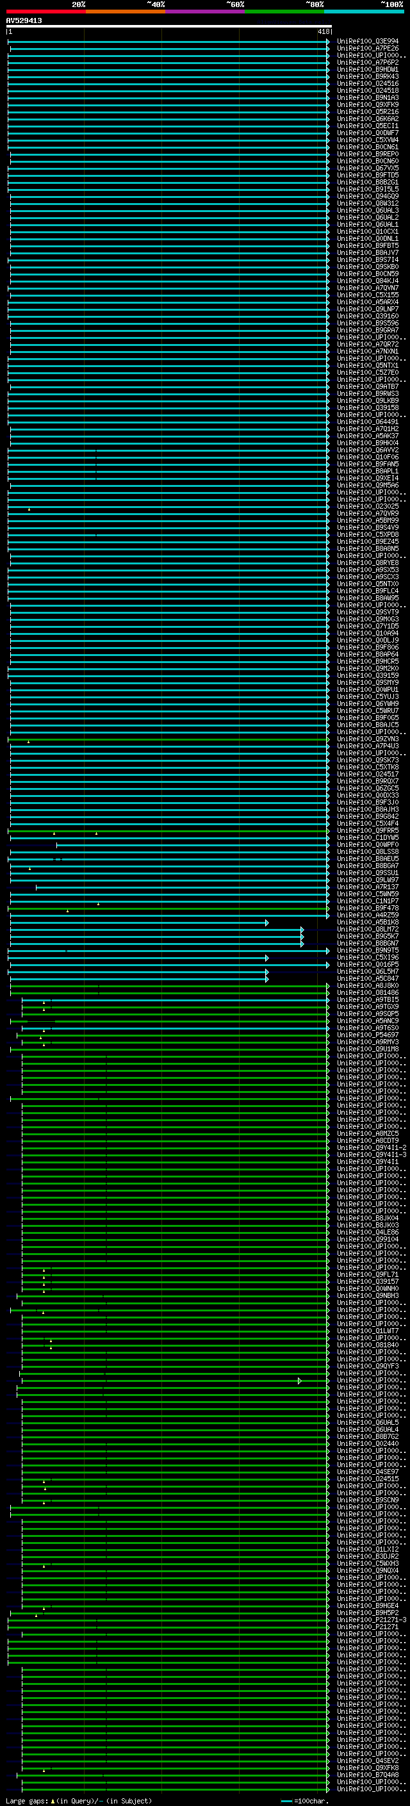Click hit label UniRef100_Q6UAL2
410x1806 pixels.
click(x=368, y=217)
